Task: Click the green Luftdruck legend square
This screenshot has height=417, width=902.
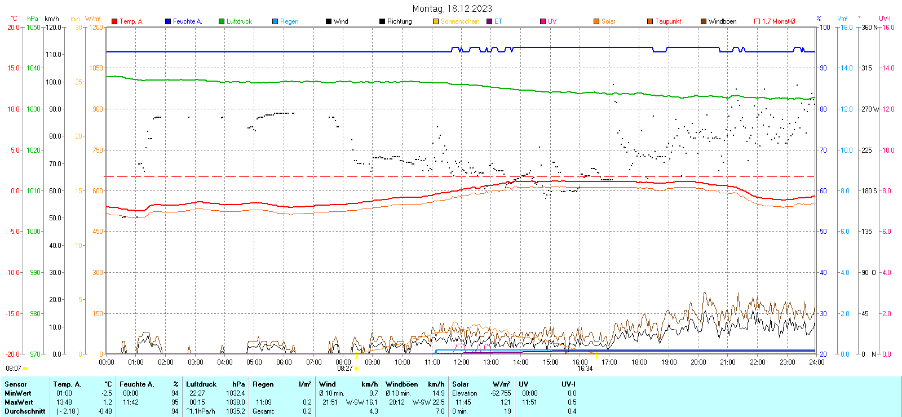Action: pyautogui.click(x=222, y=21)
